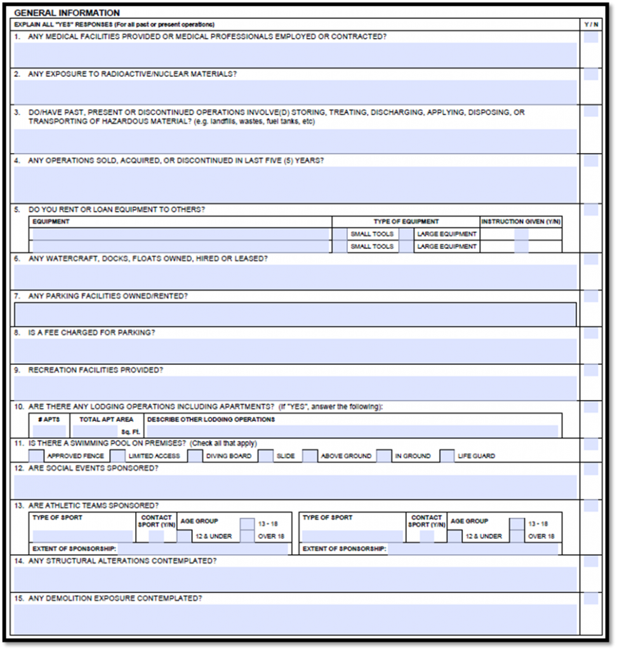Screen dimensions: 617x650
Task: Click explanation field for parking facilities owned/rented
Action: point(295,314)
